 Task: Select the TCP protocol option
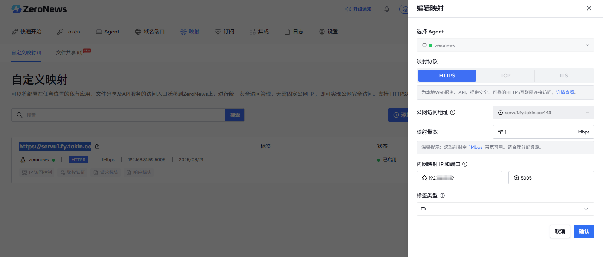[x=505, y=76]
